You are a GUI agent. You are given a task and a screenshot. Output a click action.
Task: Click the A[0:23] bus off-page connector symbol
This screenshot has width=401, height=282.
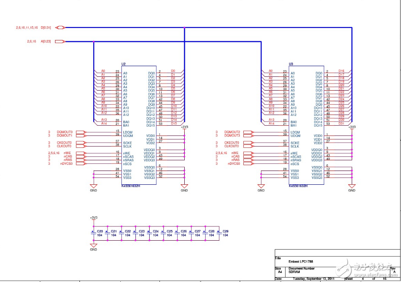[60, 42]
